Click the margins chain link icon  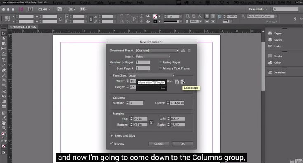click(151, 122)
